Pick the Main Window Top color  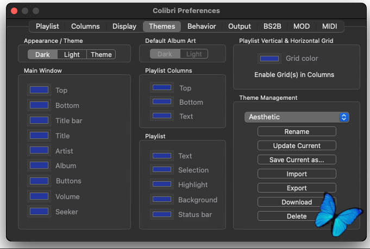pos(39,90)
